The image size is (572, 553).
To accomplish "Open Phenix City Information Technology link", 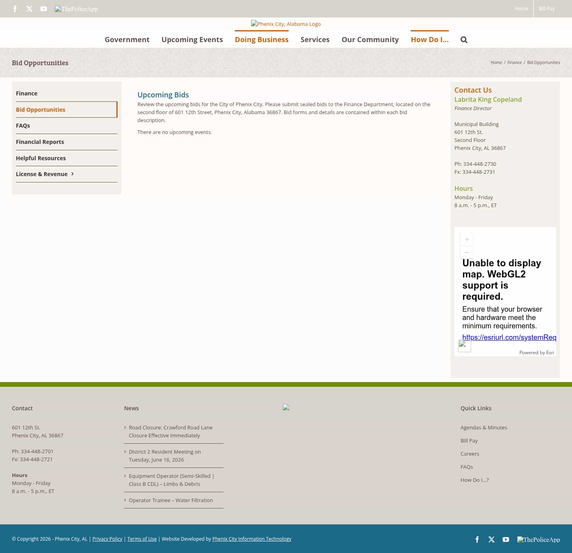I will [252, 539].
